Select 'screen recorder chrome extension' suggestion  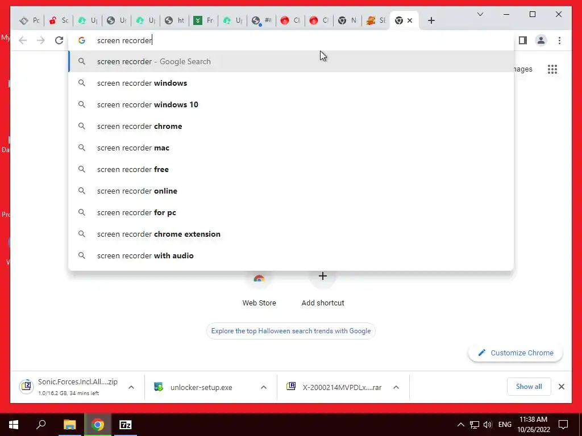pyautogui.click(x=291, y=234)
